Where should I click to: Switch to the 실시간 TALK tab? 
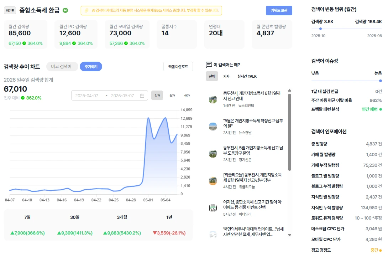(x=247, y=76)
